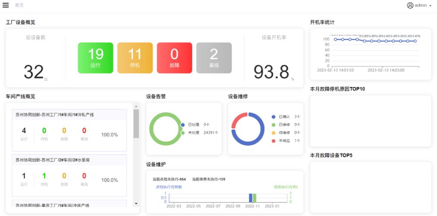Image resolution: width=437 pixels, height=216 pixels.
Task: Click the up arrow of the workshop list scrollbar
Action: click(x=136, y=106)
